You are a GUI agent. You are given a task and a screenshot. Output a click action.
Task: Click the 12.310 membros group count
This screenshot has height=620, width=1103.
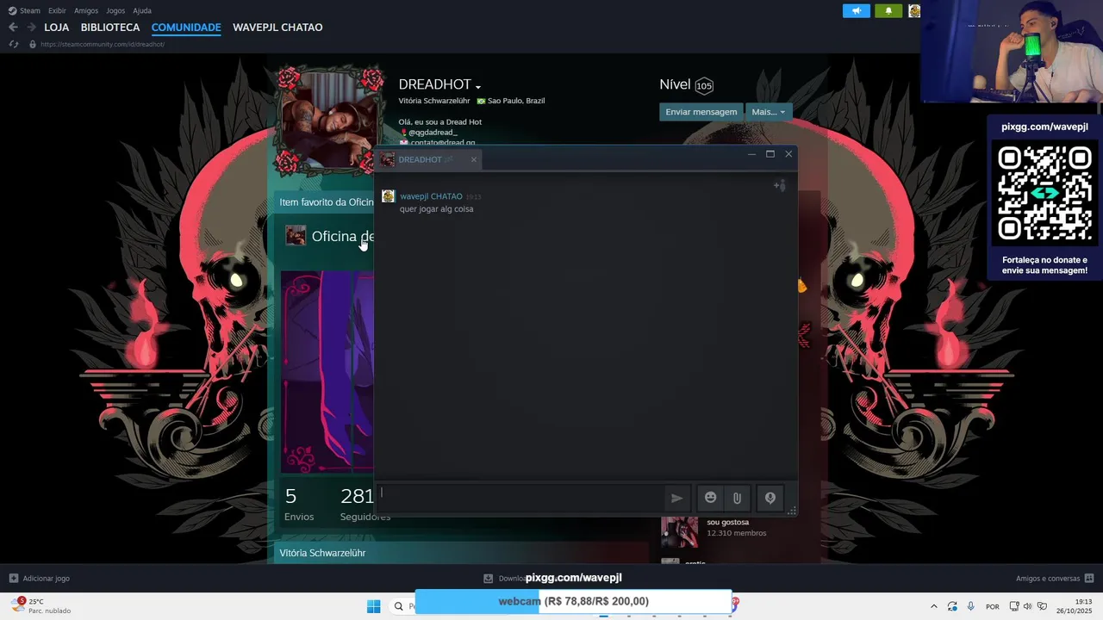click(736, 533)
